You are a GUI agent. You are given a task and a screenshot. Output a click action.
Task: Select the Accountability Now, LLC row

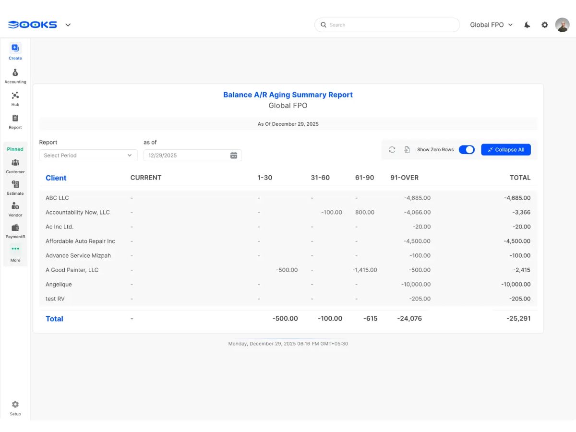pyautogui.click(x=288, y=212)
